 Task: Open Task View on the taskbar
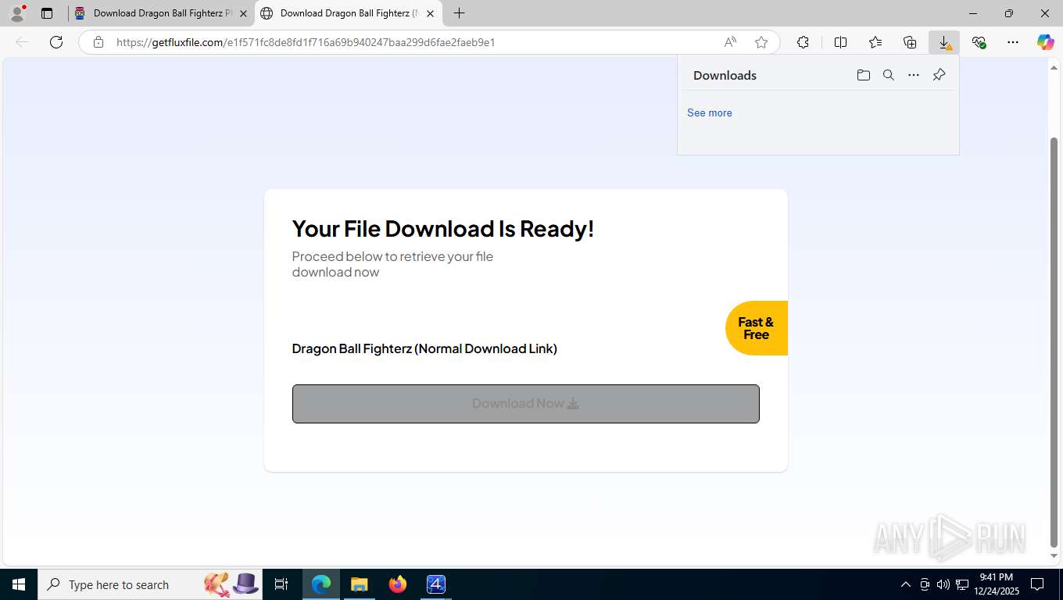281,584
